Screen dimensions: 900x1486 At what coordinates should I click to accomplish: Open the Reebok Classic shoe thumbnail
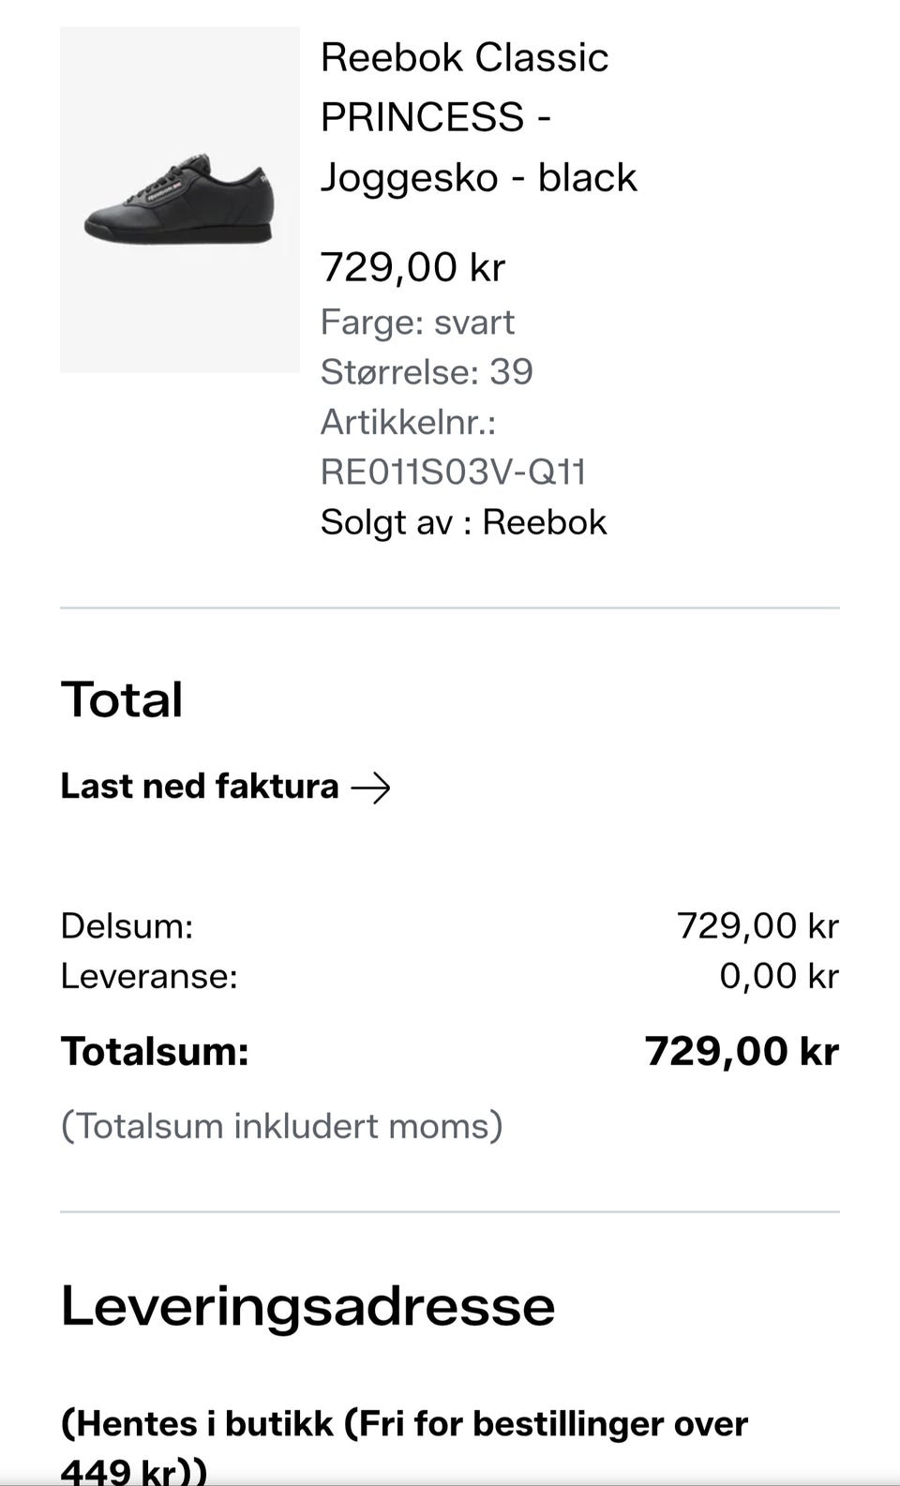pyautogui.click(x=180, y=200)
